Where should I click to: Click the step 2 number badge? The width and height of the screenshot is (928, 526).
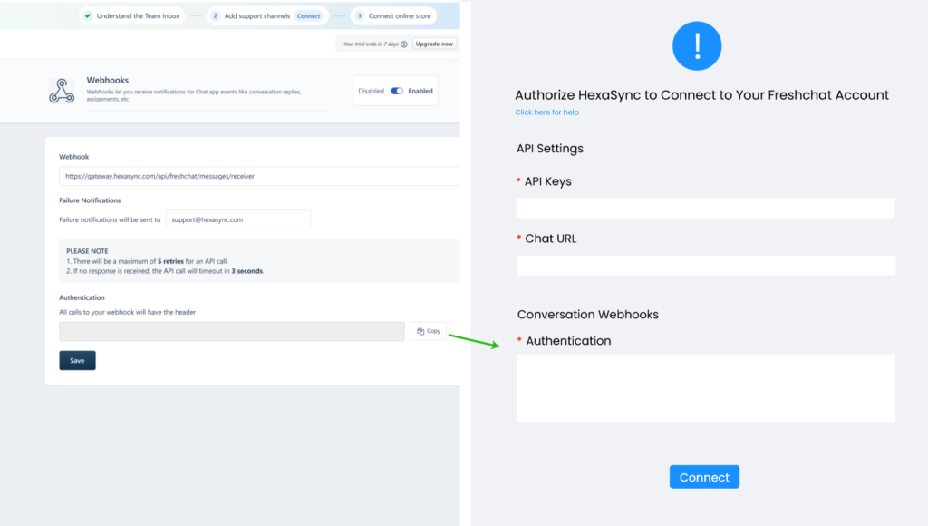point(216,16)
